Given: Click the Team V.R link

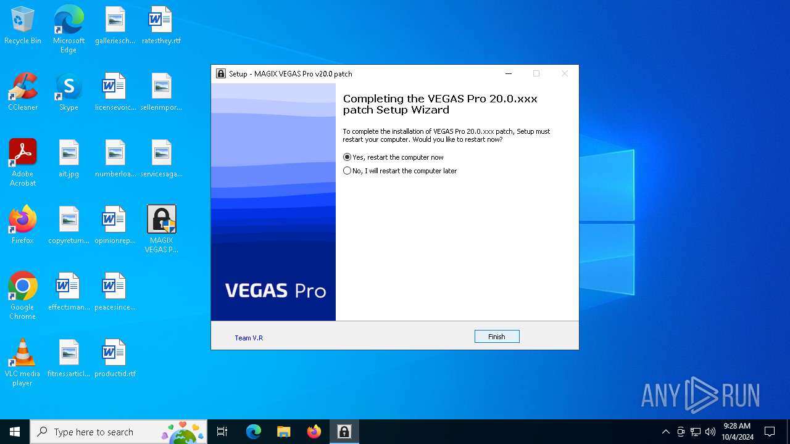Looking at the screenshot, I should [x=249, y=338].
